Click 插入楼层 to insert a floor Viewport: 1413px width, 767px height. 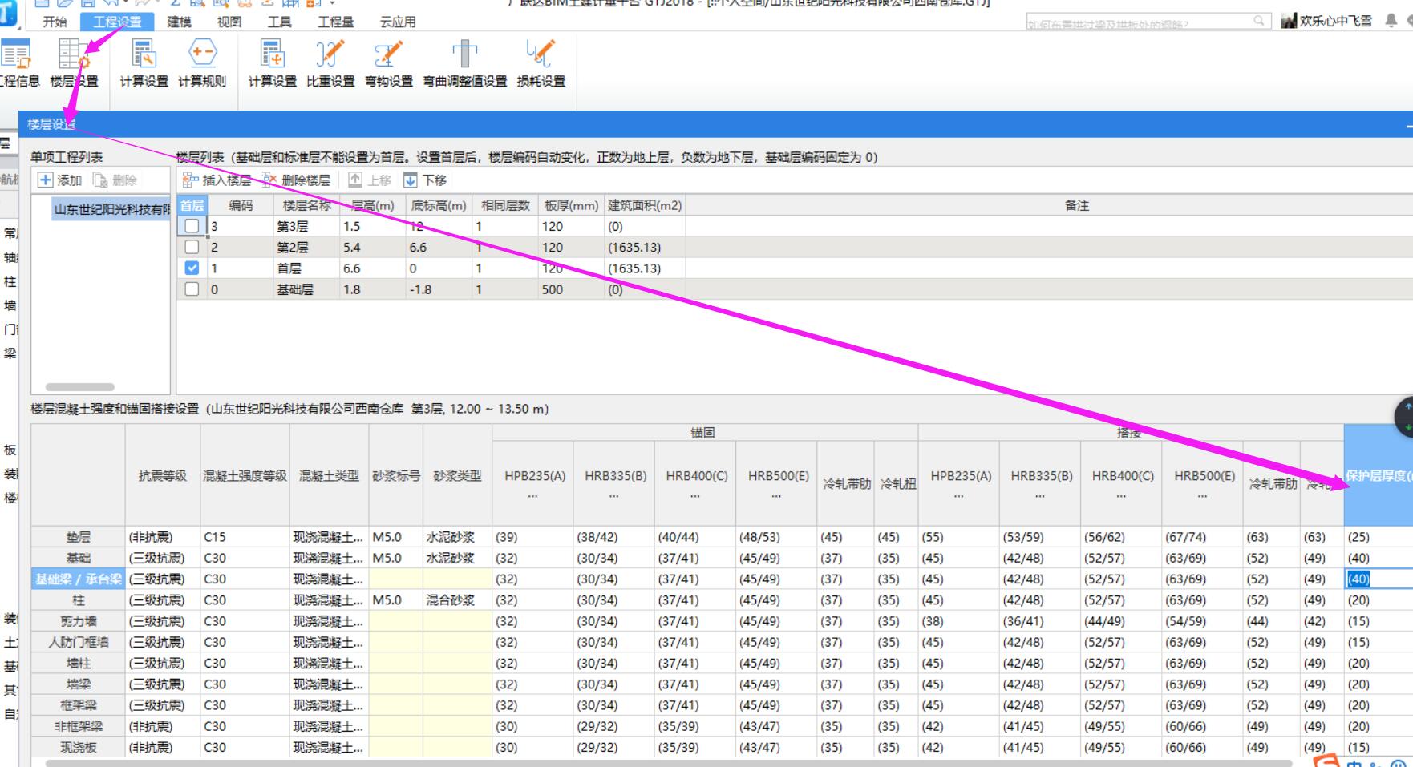(217, 180)
